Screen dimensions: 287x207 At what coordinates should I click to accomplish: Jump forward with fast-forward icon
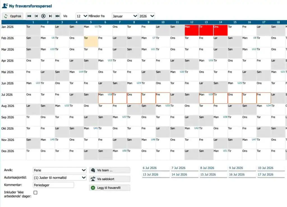coord(57,16)
